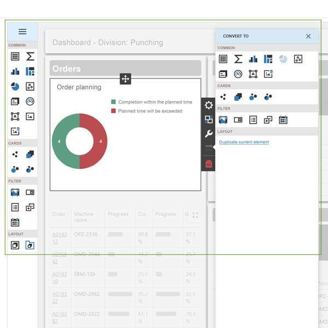
Task: Close the Convert To panel
Action: pos(308,36)
